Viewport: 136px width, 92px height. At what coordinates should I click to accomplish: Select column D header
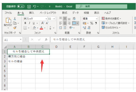56,47
